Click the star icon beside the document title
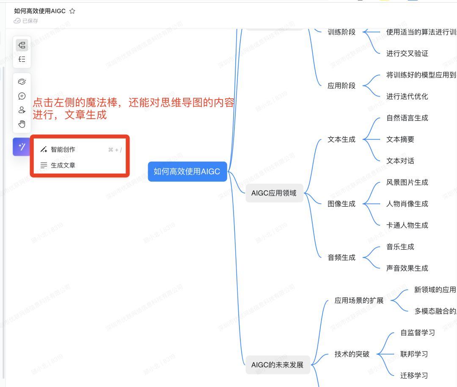Screen dimensions: 457x387 click(72, 11)
